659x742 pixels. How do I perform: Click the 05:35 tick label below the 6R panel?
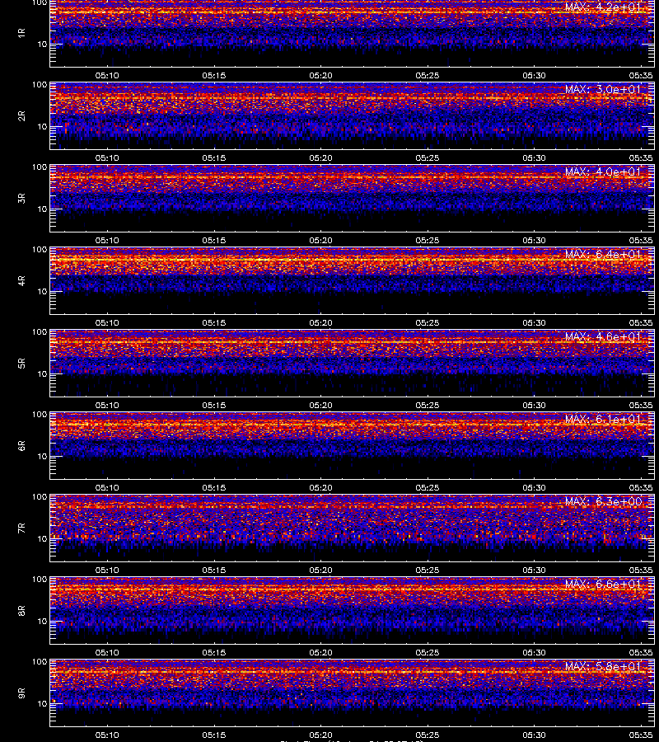[641, 487]
